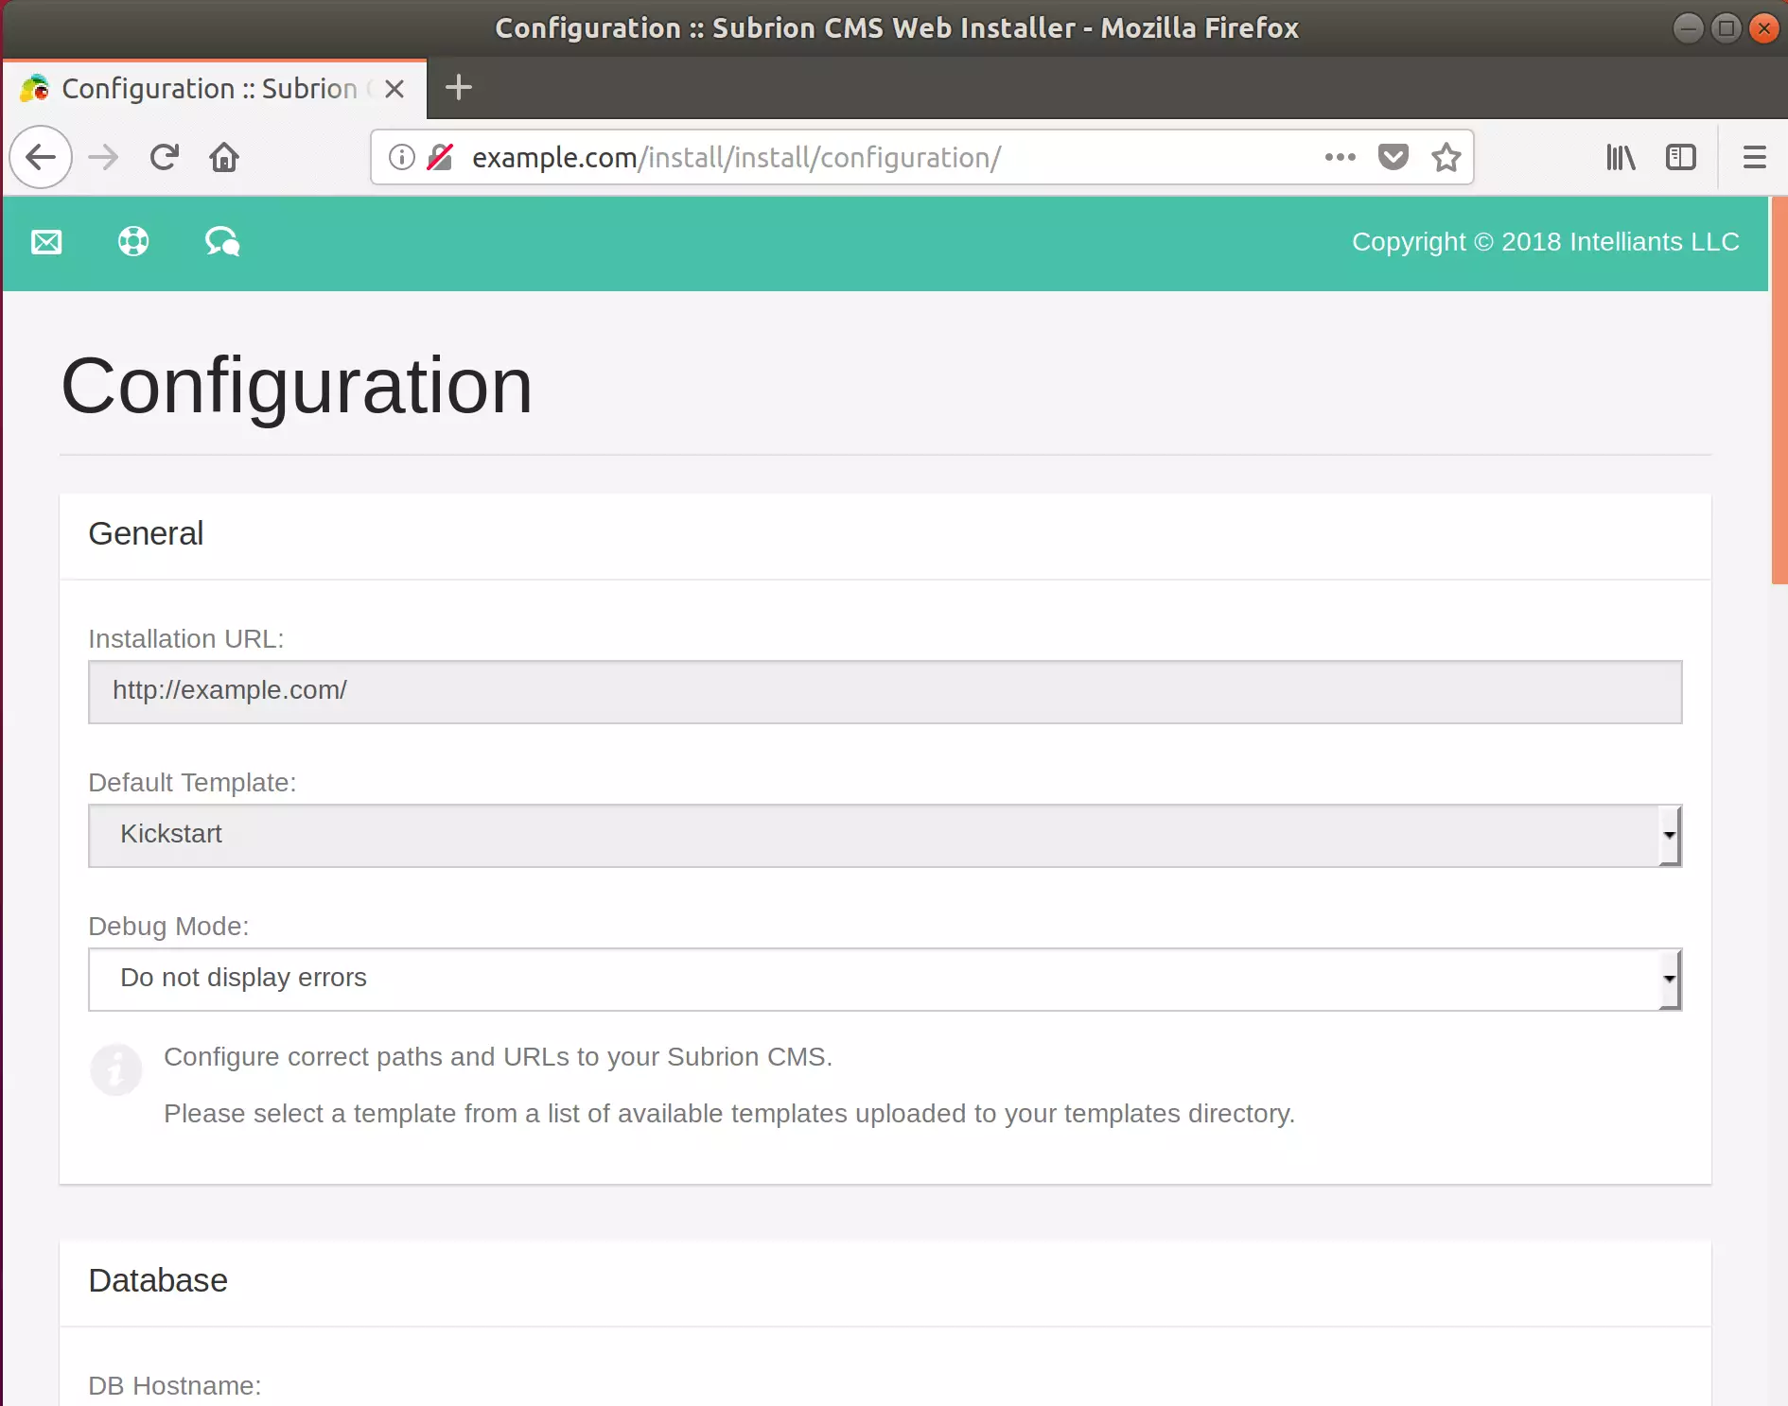1788x1406 pixels.
Task: Go back with the browser back arrow
Action: tap(41, 157)
